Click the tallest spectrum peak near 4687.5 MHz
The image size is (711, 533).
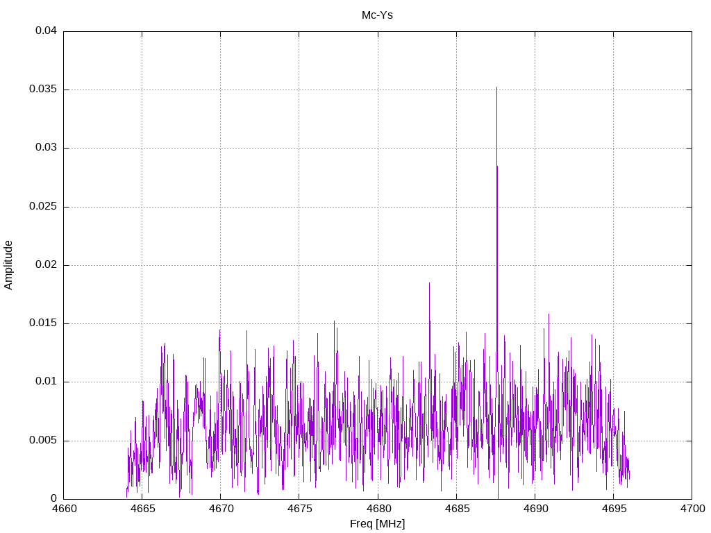pos(497,88)
